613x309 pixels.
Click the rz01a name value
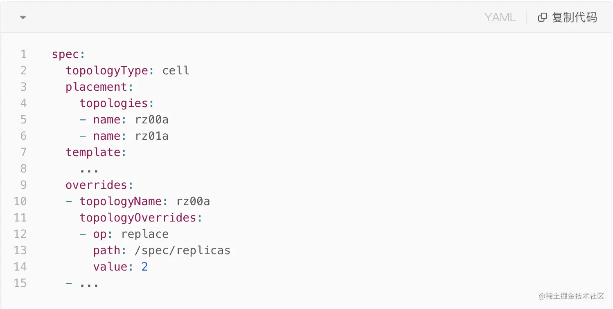click(x=152, y=136)
